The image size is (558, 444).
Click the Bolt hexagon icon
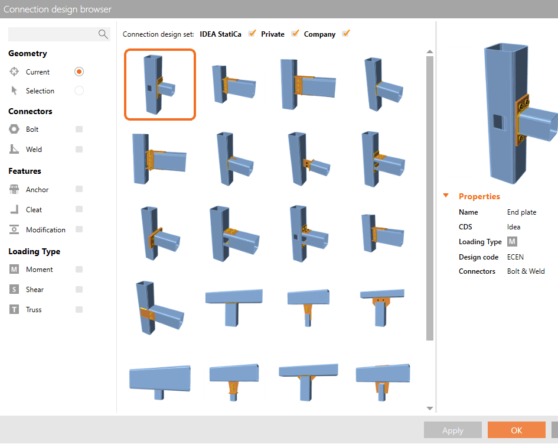point(14,129)
